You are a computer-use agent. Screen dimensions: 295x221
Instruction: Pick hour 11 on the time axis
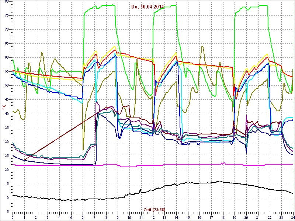coord(141,218)
